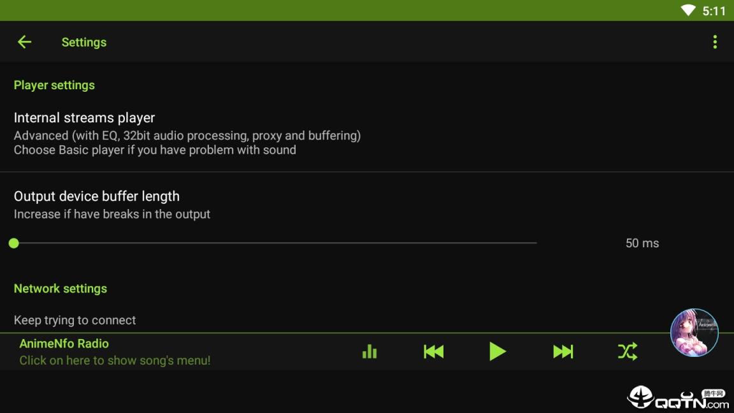Screen dimensions: 734x413
Task: Open the equalizer bars icon
Action: [x=370, y=351]
